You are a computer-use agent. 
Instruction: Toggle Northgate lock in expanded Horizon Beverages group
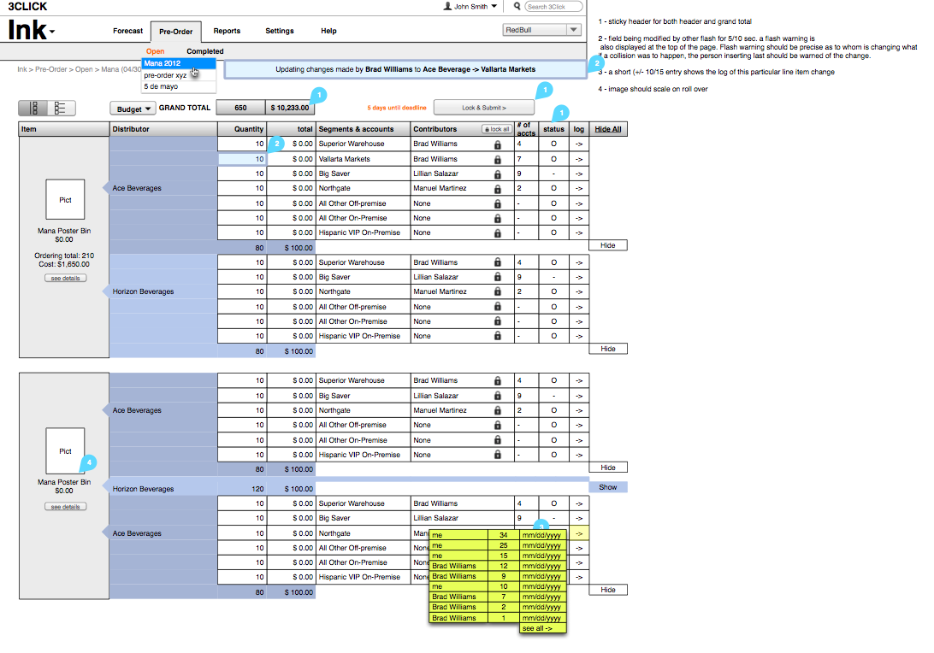click(498, 291)
